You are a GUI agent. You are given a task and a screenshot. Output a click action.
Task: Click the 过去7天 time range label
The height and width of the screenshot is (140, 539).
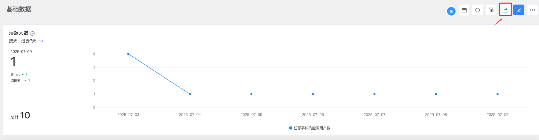(29, 41)
